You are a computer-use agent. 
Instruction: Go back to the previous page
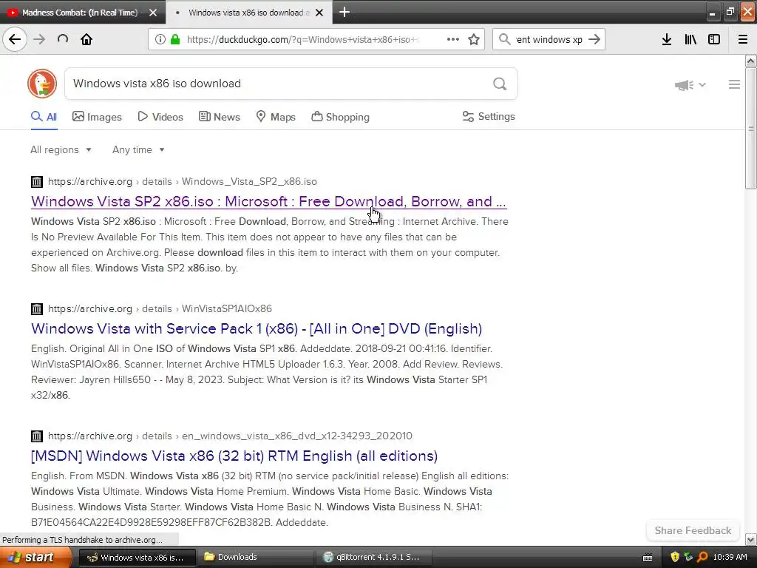[15, 39]
